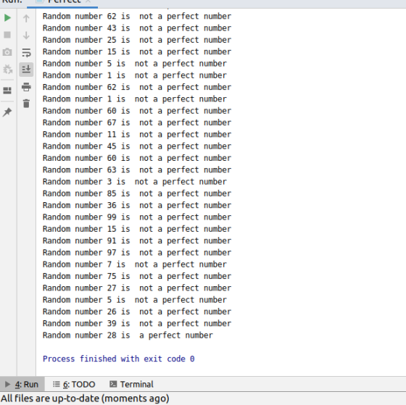Stop the running process square icon
The image size is (406, 405).
(7, 35)
